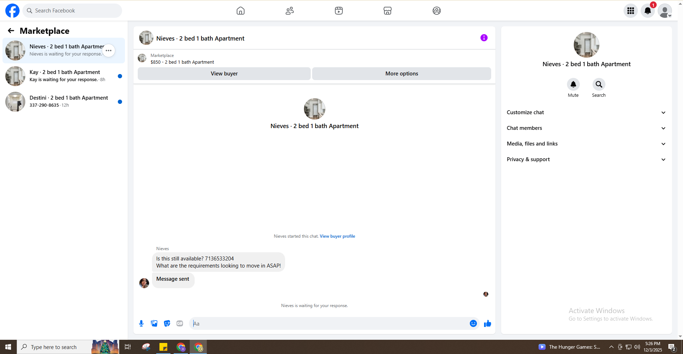Screen dimensions: 683x354
Task: Record a voice clip with the microphone
Action: point(141,323)
